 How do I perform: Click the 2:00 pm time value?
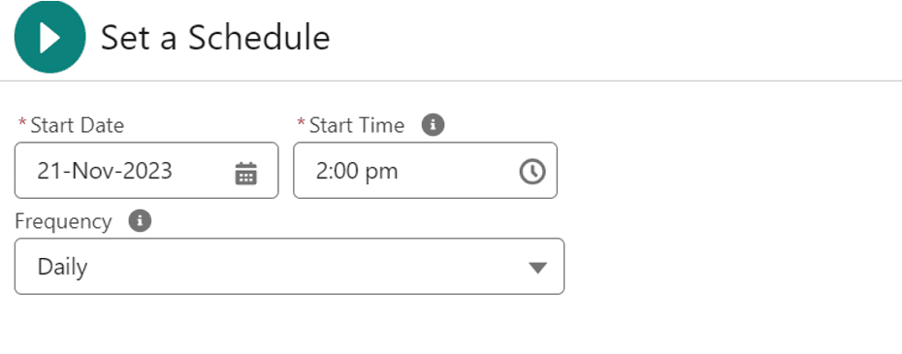click(357, 172)
